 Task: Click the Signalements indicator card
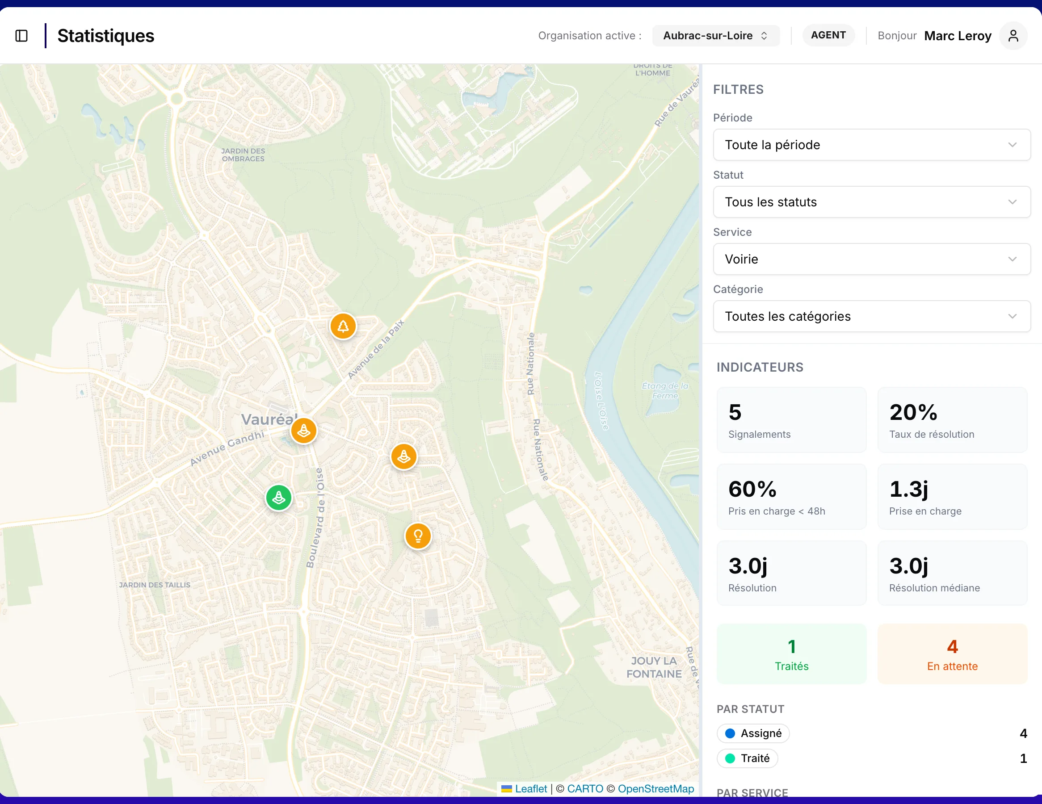pyautogui.click(x=791, y=420)
